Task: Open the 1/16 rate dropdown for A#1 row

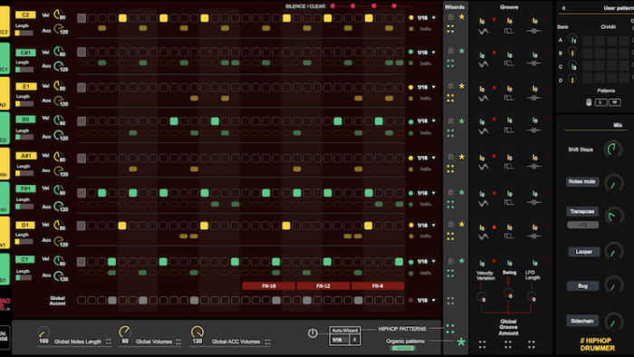Action: [427, 158]
